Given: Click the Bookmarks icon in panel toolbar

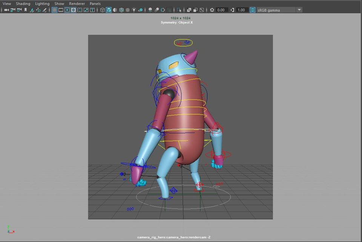Looking at the screenshot, I should 26,10.
